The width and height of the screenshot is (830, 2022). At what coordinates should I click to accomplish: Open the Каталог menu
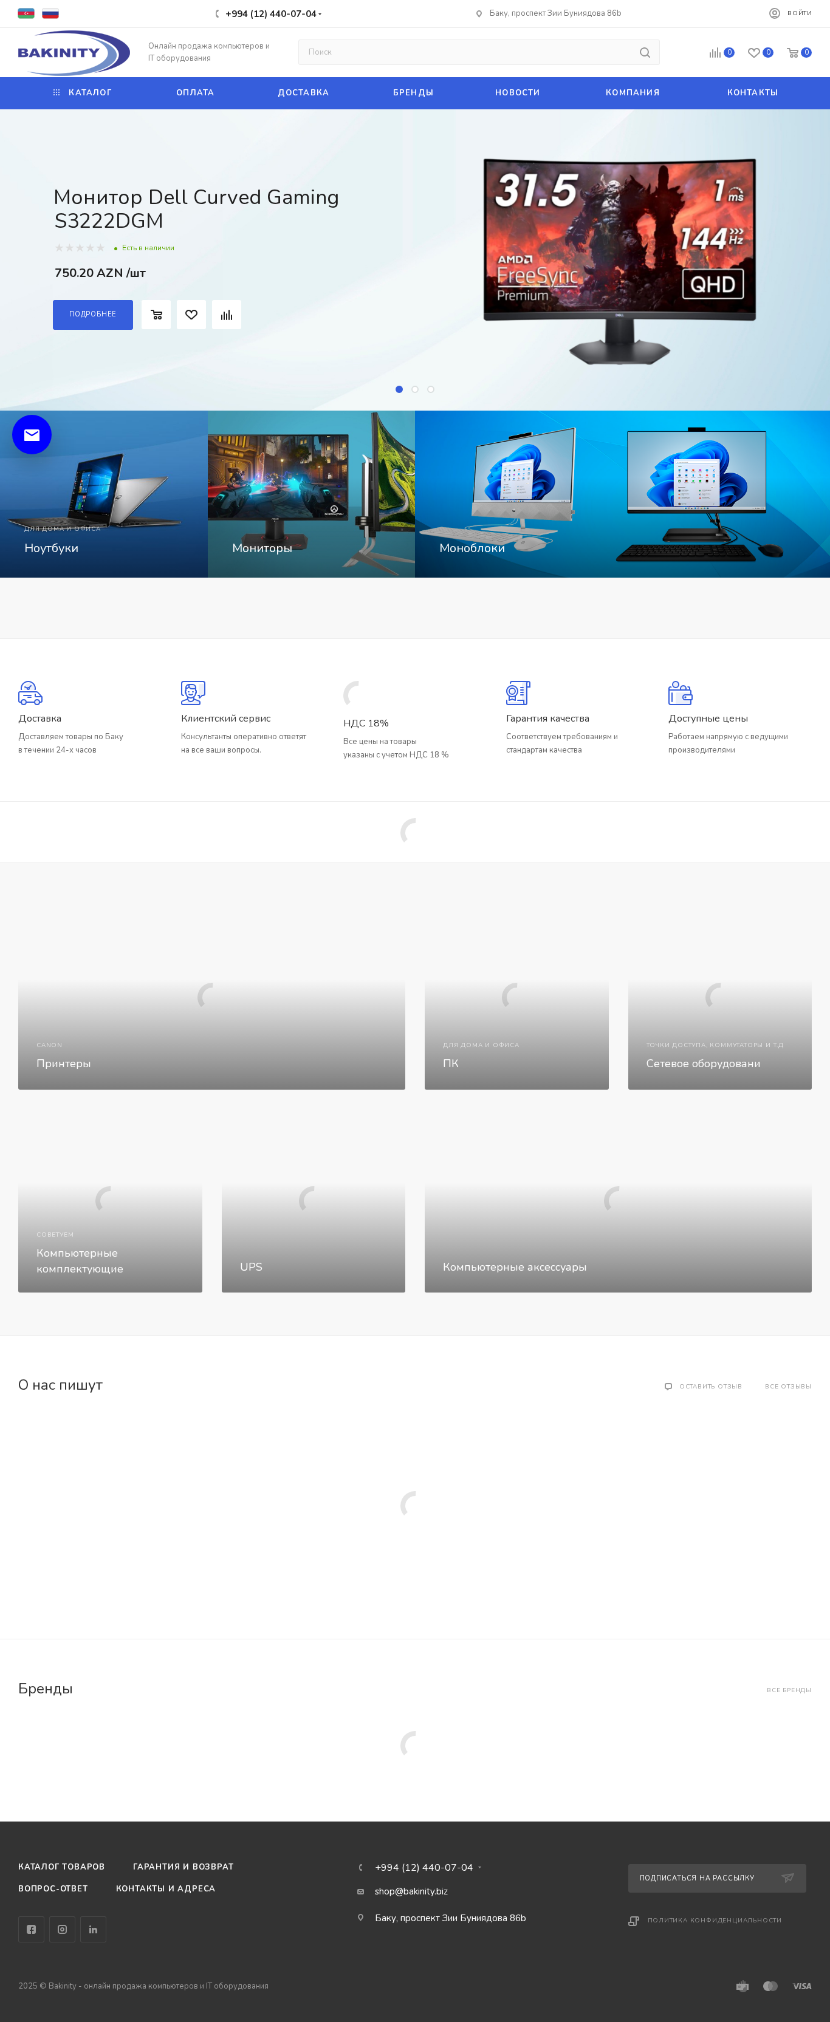[x=81, y=92]
